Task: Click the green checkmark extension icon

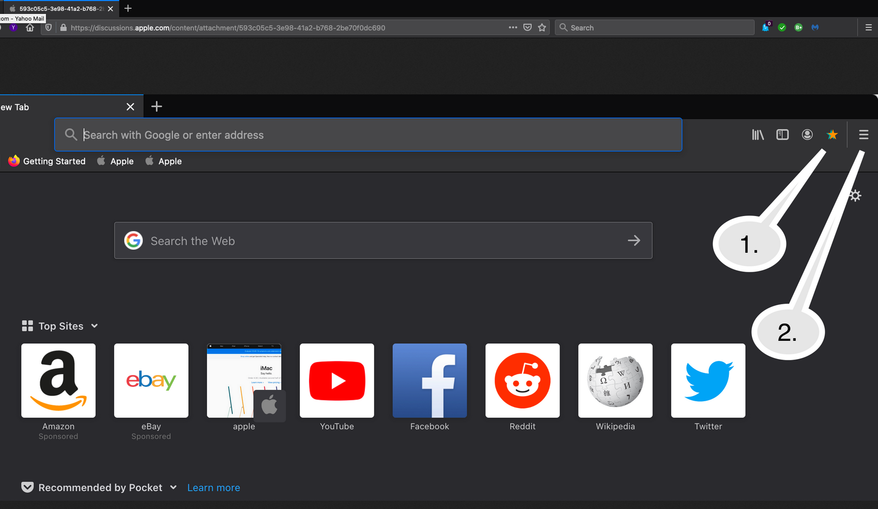Action: click(782, 28)
